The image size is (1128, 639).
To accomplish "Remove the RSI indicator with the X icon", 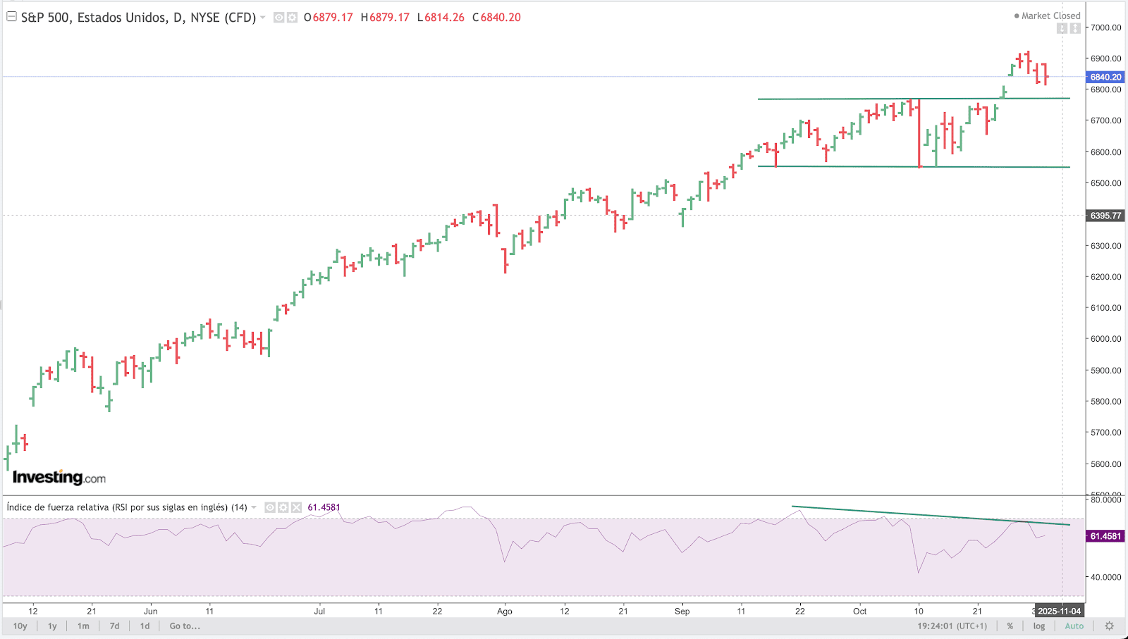I will point(296,507).
